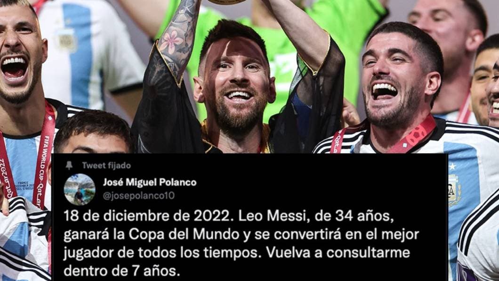Click the pin icon beside Tweet fijado
The height and width of the screenshot is (281, 499).
tap(69, 165)
